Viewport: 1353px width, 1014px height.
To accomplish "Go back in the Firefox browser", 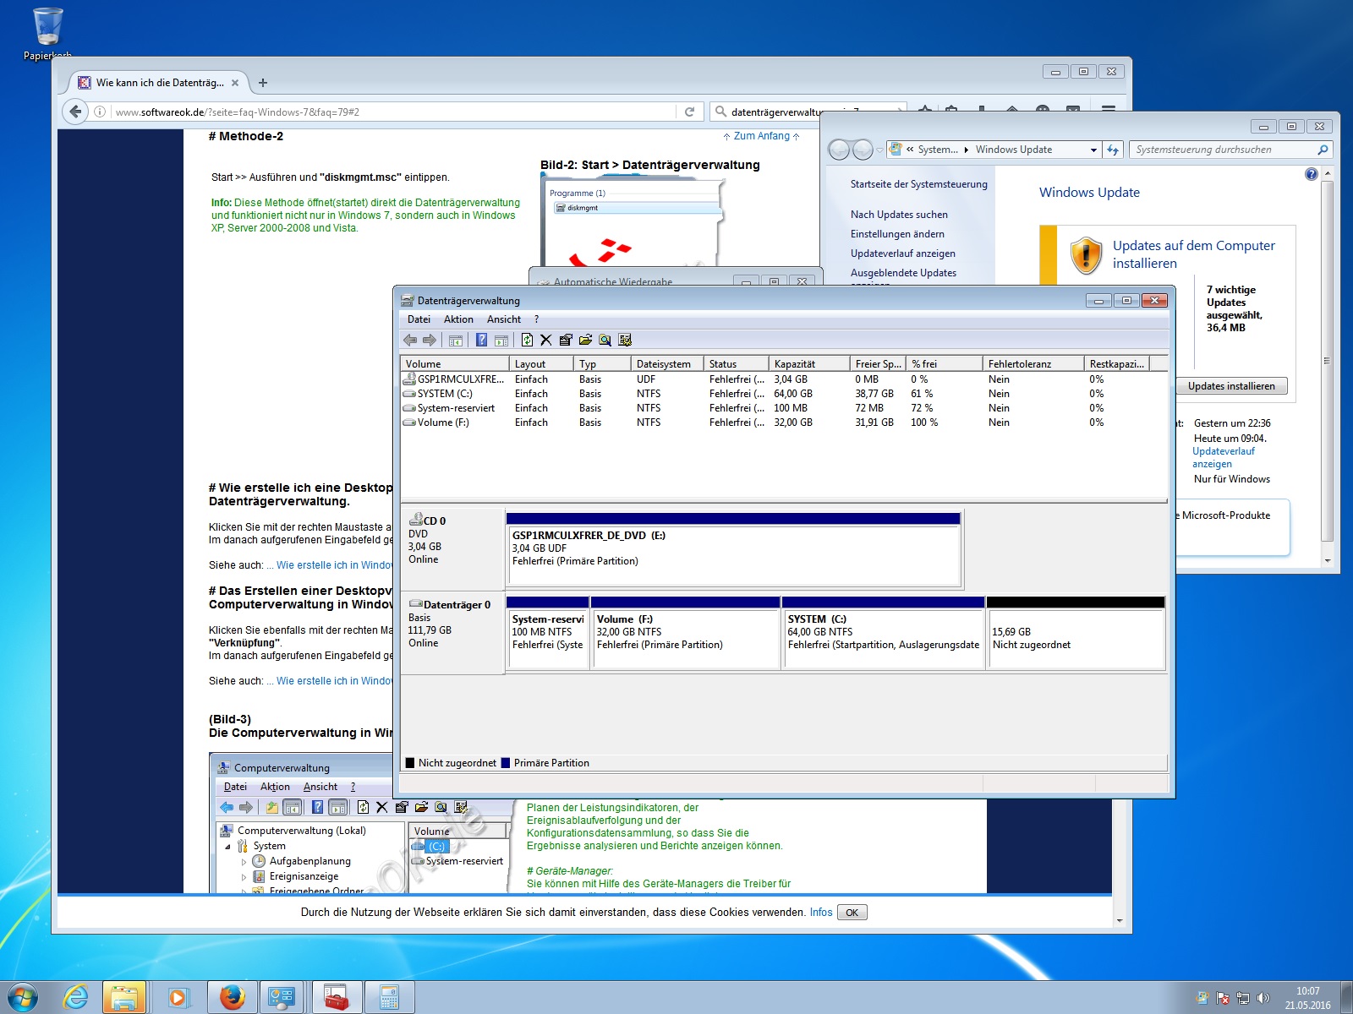I will (x=75, y=112).
